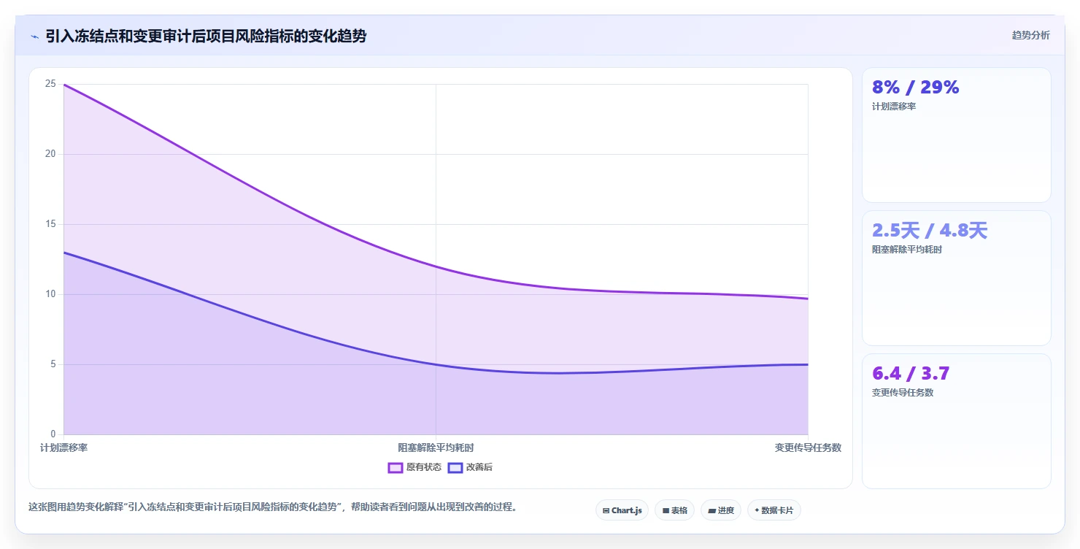Click the y-axis value 20

click(x=50, y=154)
